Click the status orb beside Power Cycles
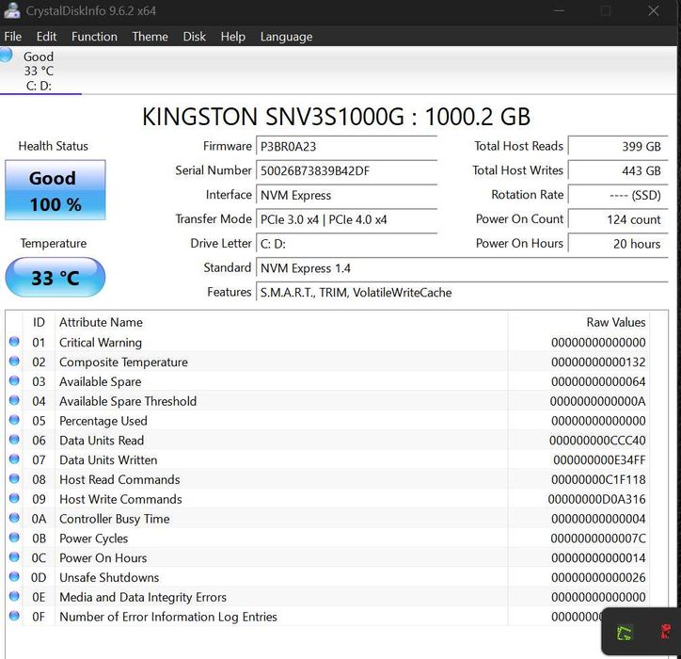Image resolution: width=681 pixels, height=659 pixels. pos(14,538)
